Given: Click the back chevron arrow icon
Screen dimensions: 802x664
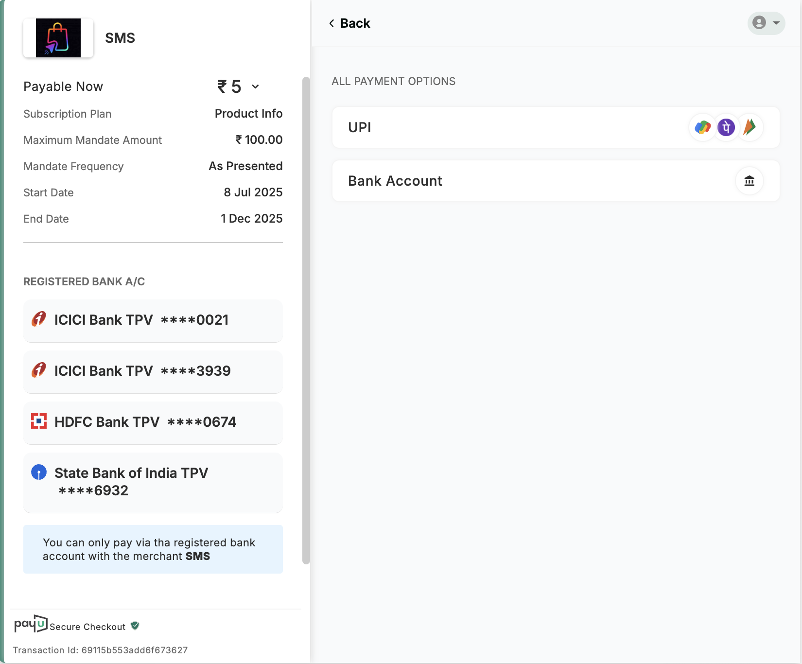Looking at the screenshot, I should tap(331, 23).
